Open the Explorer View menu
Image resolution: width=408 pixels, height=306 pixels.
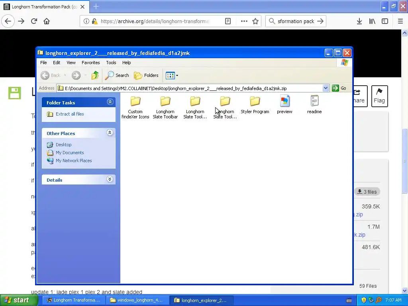71,63
